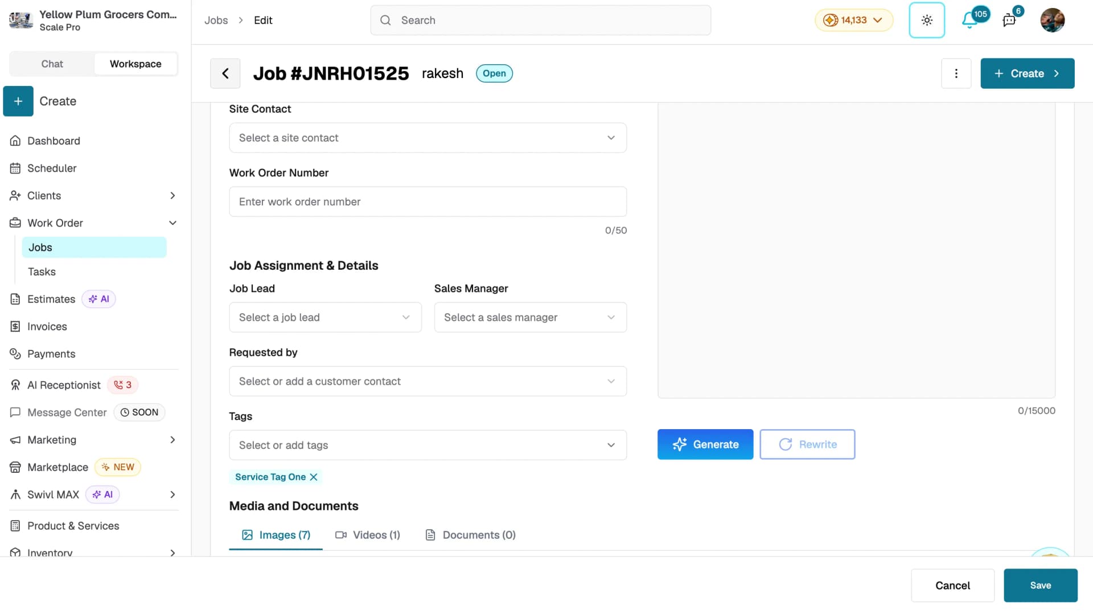Image resolution: width=1093 pixels, height=614 pixels.
Task: Click the SOON badge by Message Center
Action: 139,413
